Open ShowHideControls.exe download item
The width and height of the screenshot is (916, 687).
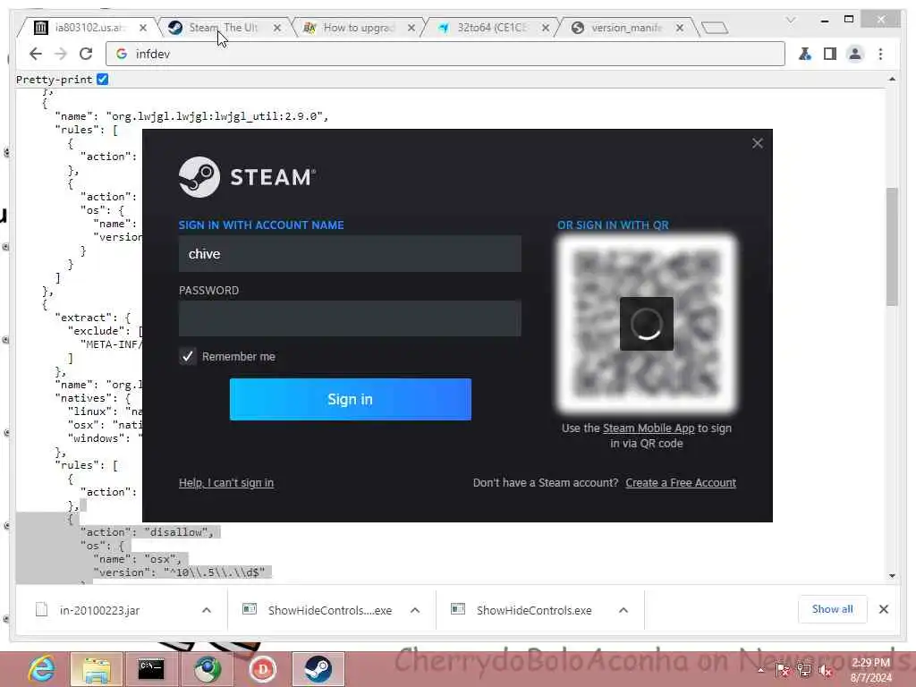click(534, 610)
